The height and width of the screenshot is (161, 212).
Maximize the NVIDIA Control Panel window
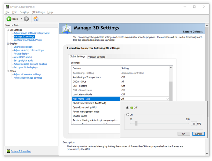coord(194,7)
